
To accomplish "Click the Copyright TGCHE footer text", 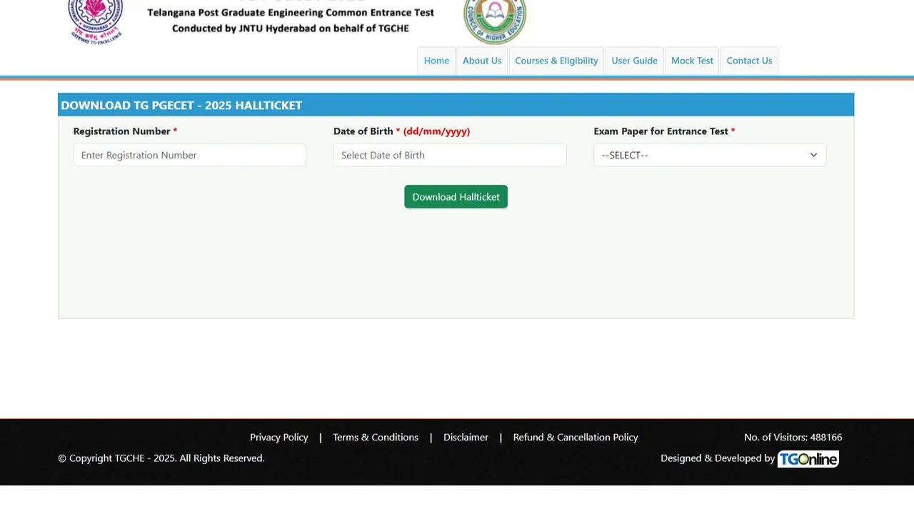I will [x=161, y=458].
